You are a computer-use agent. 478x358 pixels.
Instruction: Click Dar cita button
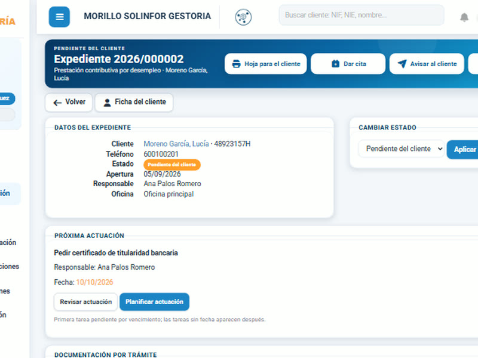click(348, 64)
